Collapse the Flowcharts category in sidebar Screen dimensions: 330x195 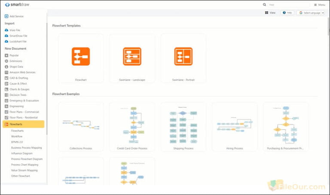pyautogui.click(x=23, y=124)
